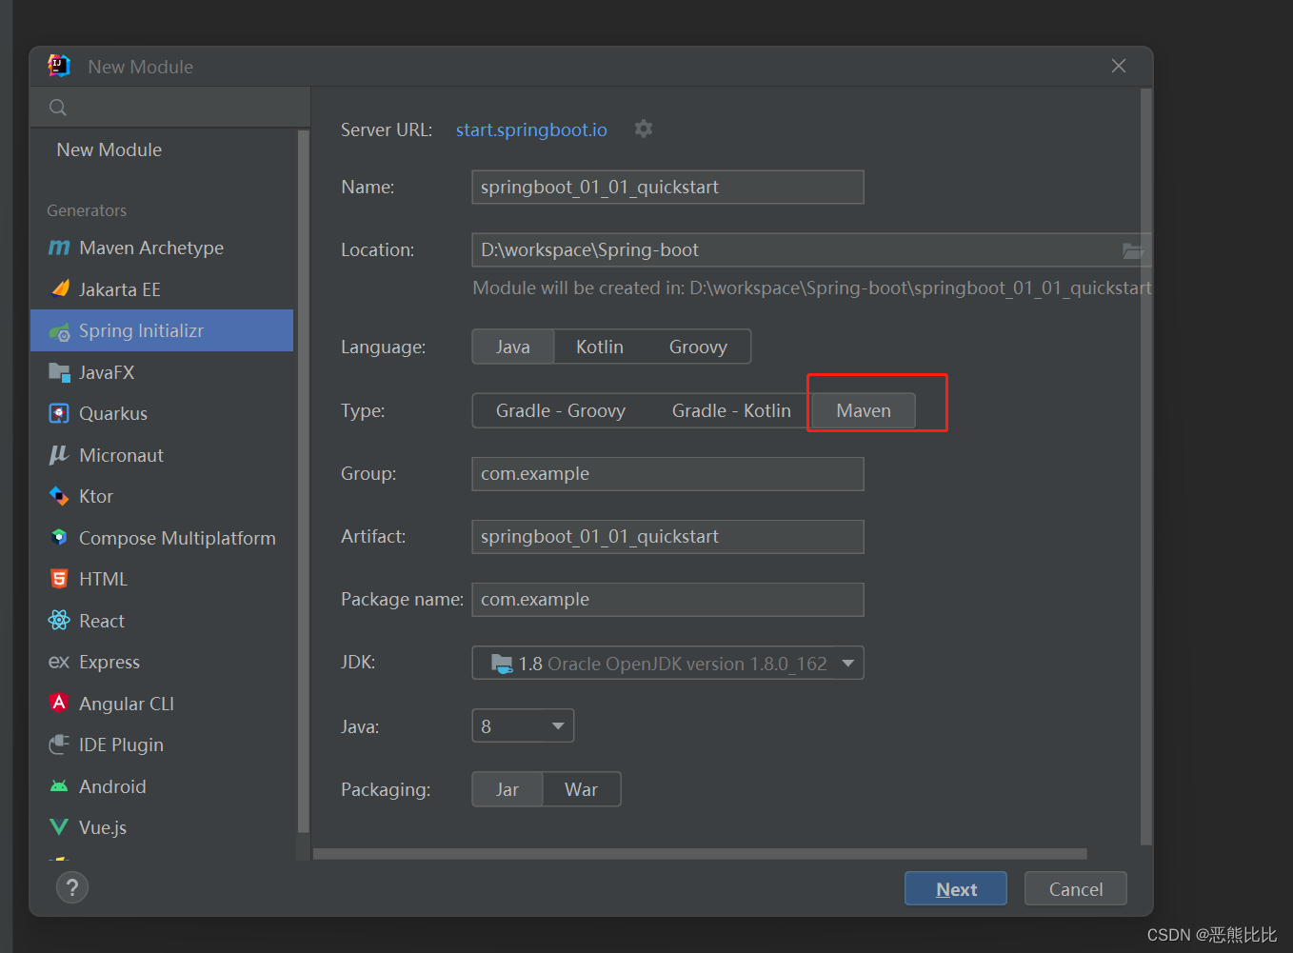The height and width of the screenshot is (953, 1293).
Task: Select Spring Initializr generator
Action: 162,330
